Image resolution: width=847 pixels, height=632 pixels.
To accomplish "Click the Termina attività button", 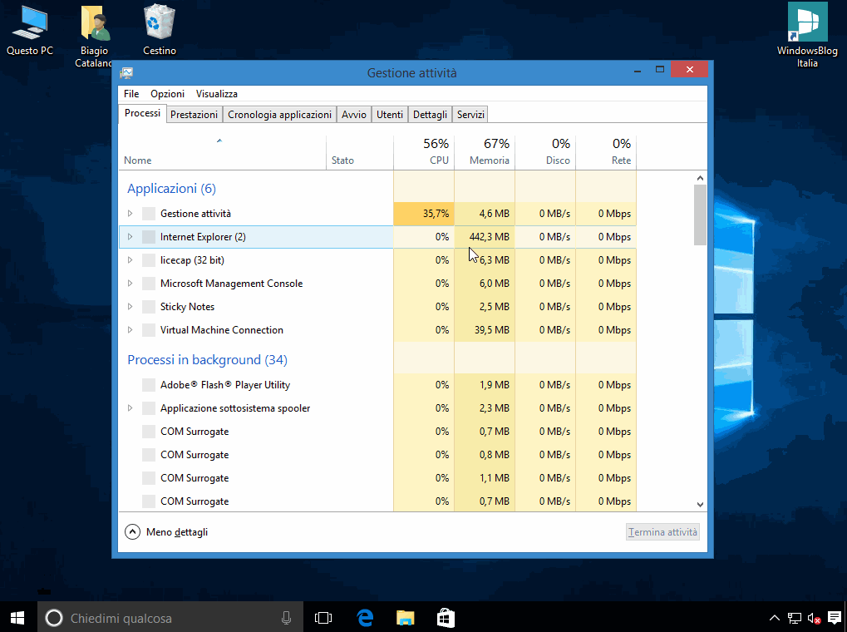I will coord(662,532).
